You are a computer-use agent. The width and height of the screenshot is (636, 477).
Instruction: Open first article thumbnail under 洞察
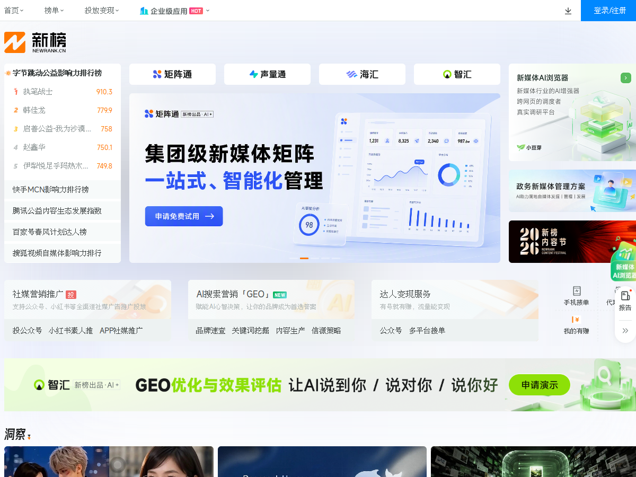click(x=109, y=462)
